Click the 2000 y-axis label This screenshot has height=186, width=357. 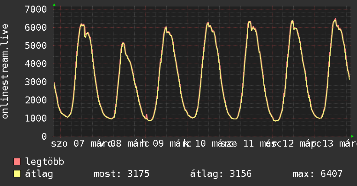pyautogui.click(x=36, y=100)
